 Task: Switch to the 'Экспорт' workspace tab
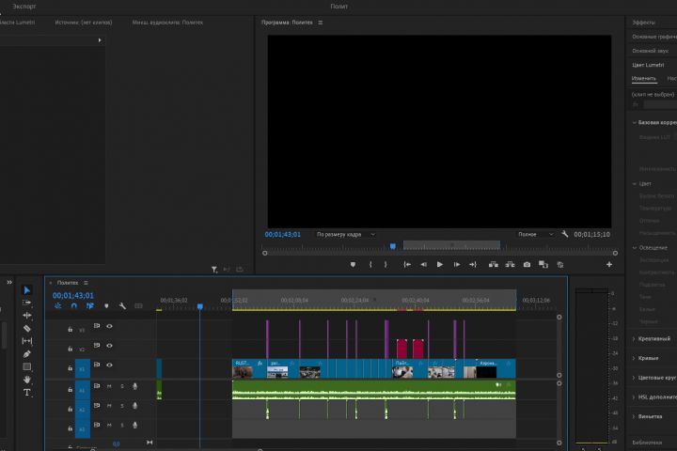point(24,6)
